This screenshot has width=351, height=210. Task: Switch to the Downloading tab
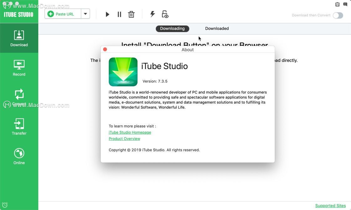[x=172, y=29]
